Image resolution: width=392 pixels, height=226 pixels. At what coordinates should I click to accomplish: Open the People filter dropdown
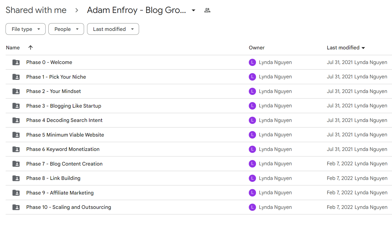[66, 29]
